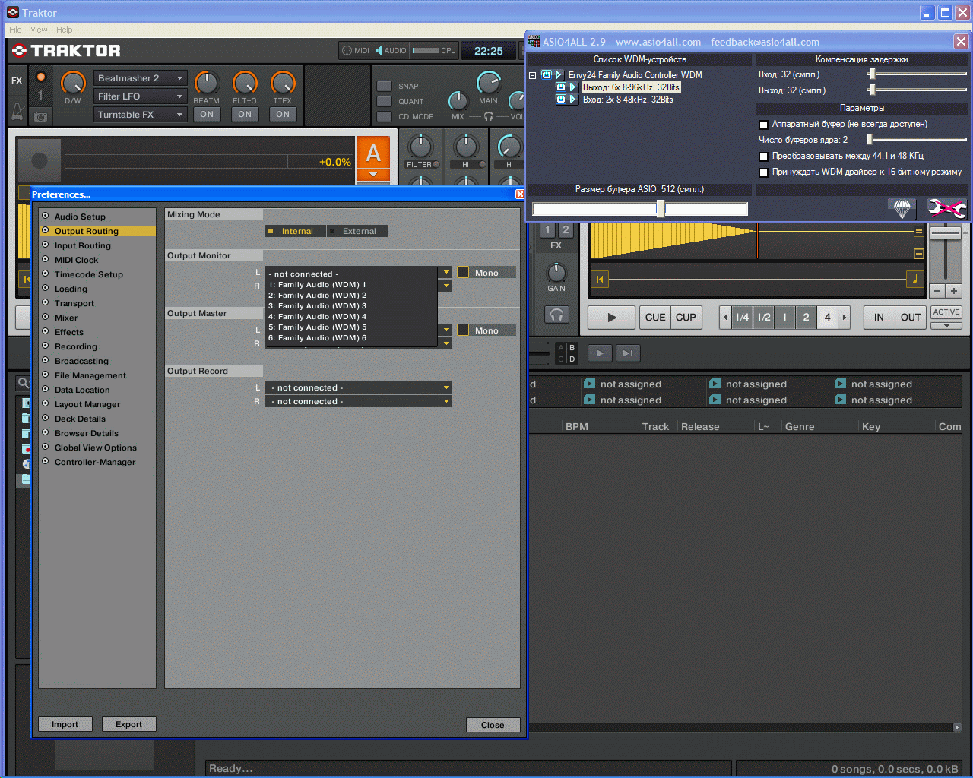The image size is (973, 778).
Task: Click the metronome icon in FX panel
Action: tap(17, 113)
